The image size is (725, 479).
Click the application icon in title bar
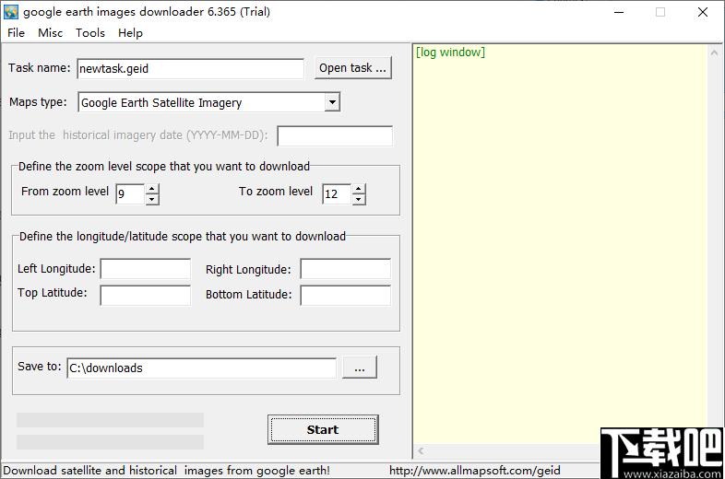coord(11,12)
